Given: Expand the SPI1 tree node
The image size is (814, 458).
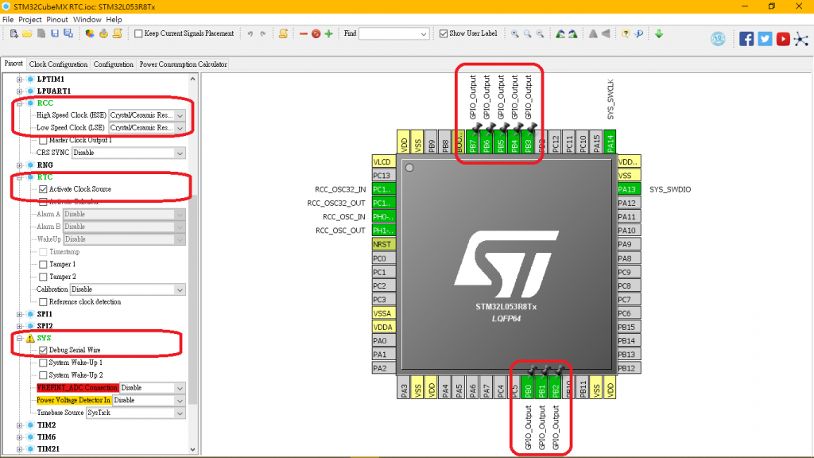Looking at the screenshot, I should tap(20, 314).
